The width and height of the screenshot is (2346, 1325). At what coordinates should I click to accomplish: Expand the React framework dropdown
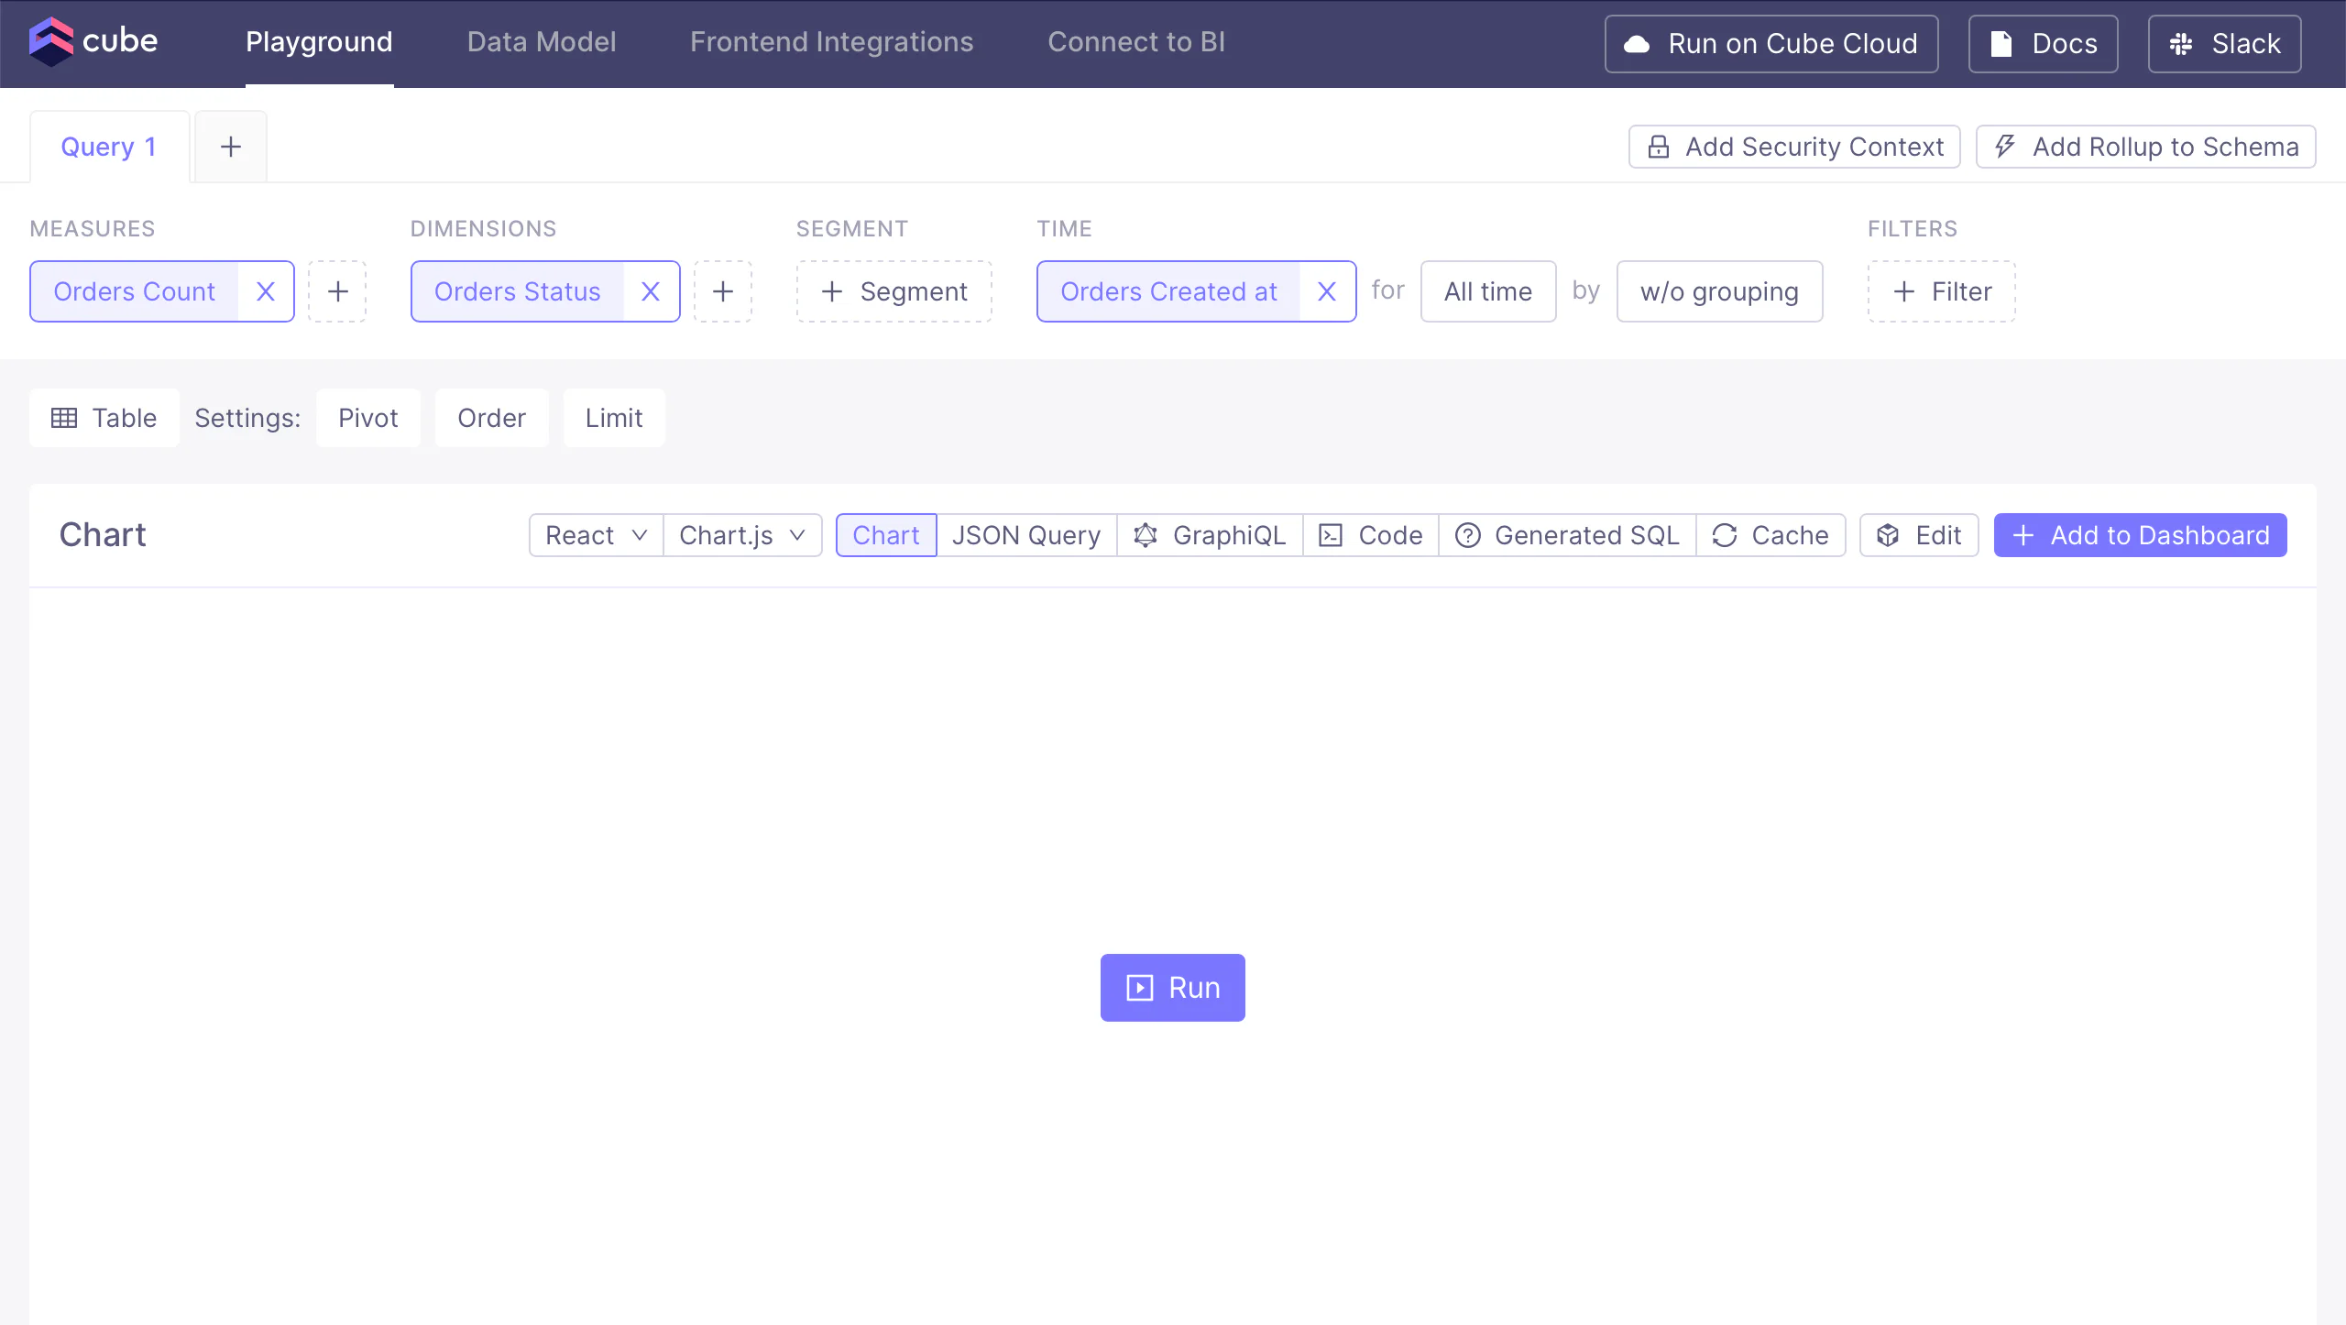(x=596, y=535)
